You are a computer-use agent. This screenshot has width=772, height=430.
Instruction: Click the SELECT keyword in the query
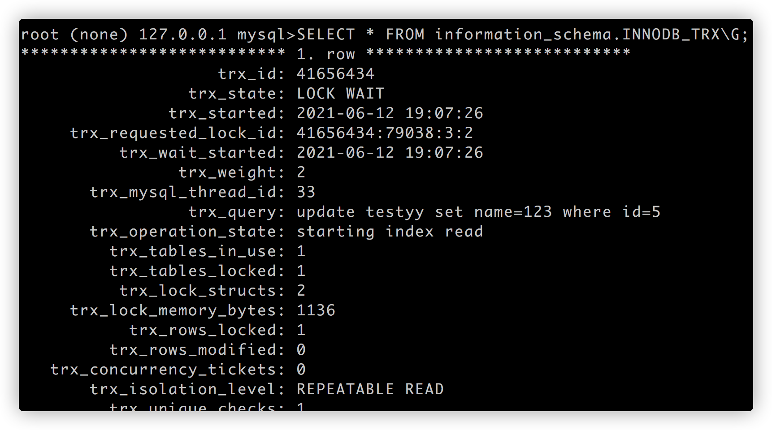(325, 34)
